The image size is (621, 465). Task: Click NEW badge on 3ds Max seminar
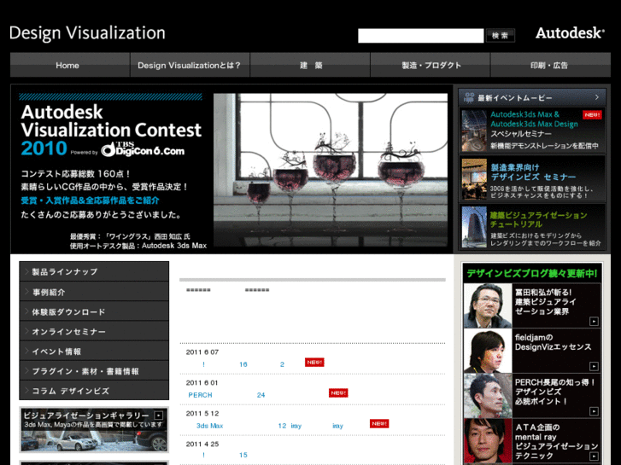592,115
